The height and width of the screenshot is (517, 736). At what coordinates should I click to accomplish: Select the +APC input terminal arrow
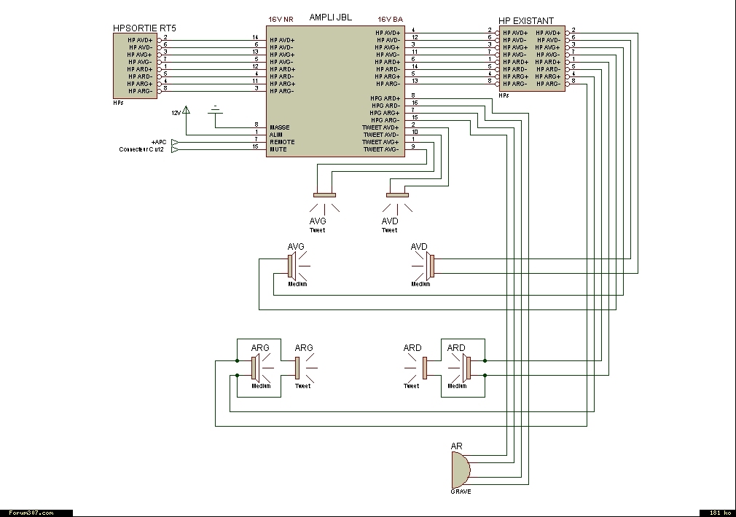click(x=175, y=142)
